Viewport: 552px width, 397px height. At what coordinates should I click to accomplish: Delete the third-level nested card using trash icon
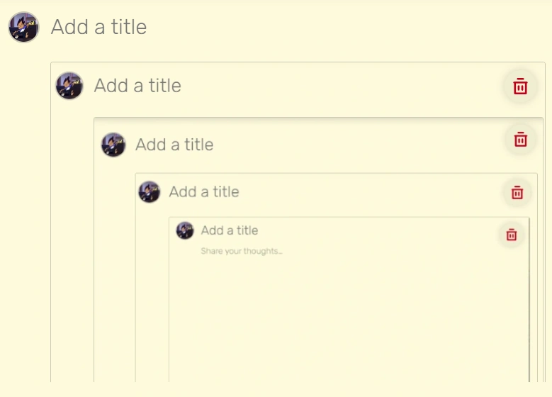tap(517, 192)
